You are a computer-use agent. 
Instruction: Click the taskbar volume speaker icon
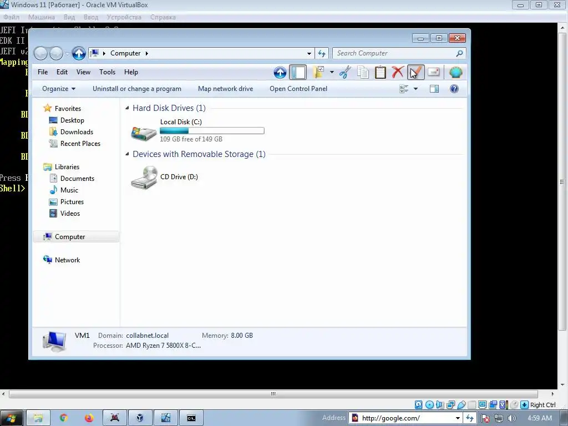coord(511,418)
